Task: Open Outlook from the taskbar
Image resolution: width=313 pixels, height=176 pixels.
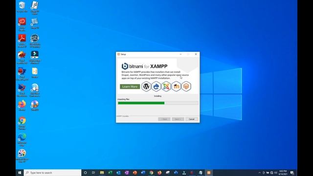Action: pyautogui.click(x=118, y=173)
